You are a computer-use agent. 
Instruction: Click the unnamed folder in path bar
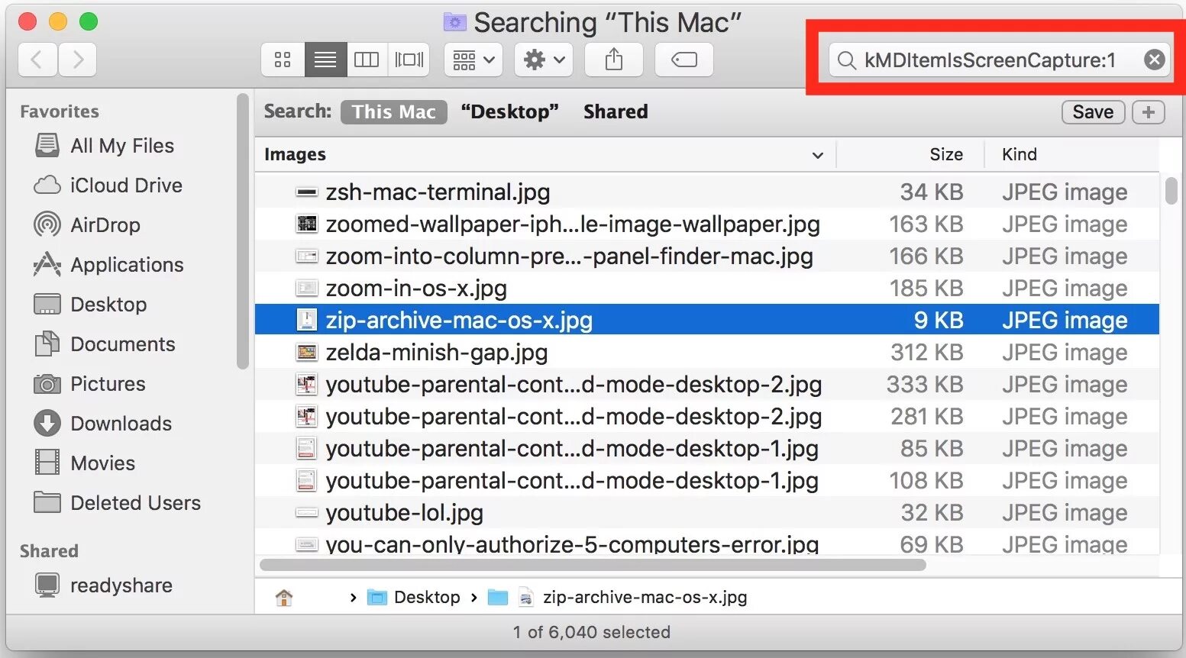coord(498,597)
